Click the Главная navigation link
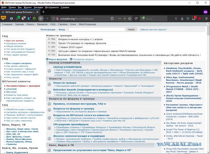This screenshot has height=154, width=210. tap(7, 24)
